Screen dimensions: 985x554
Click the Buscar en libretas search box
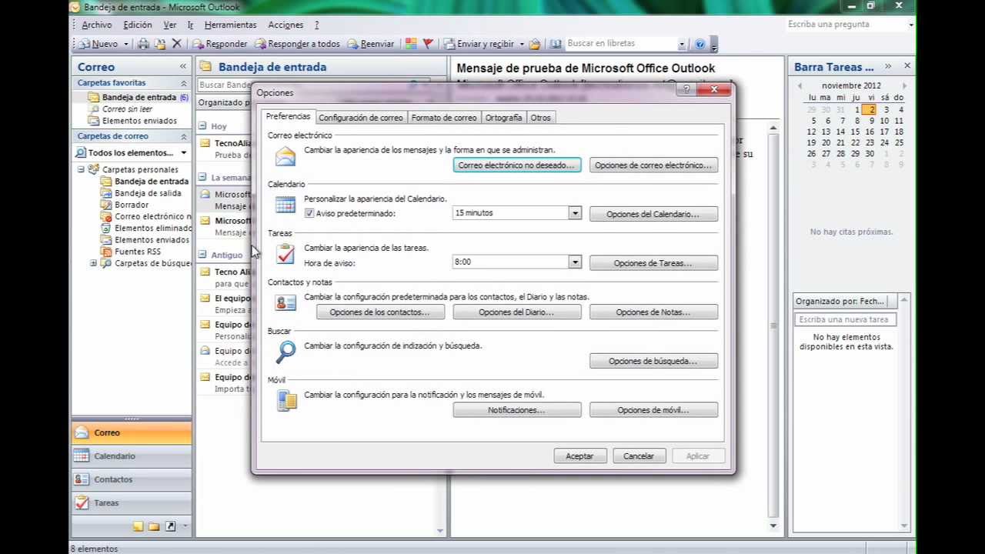(625, 44)
